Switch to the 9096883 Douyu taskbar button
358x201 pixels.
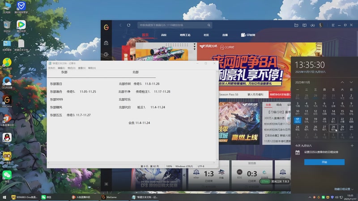coord(24,197)
